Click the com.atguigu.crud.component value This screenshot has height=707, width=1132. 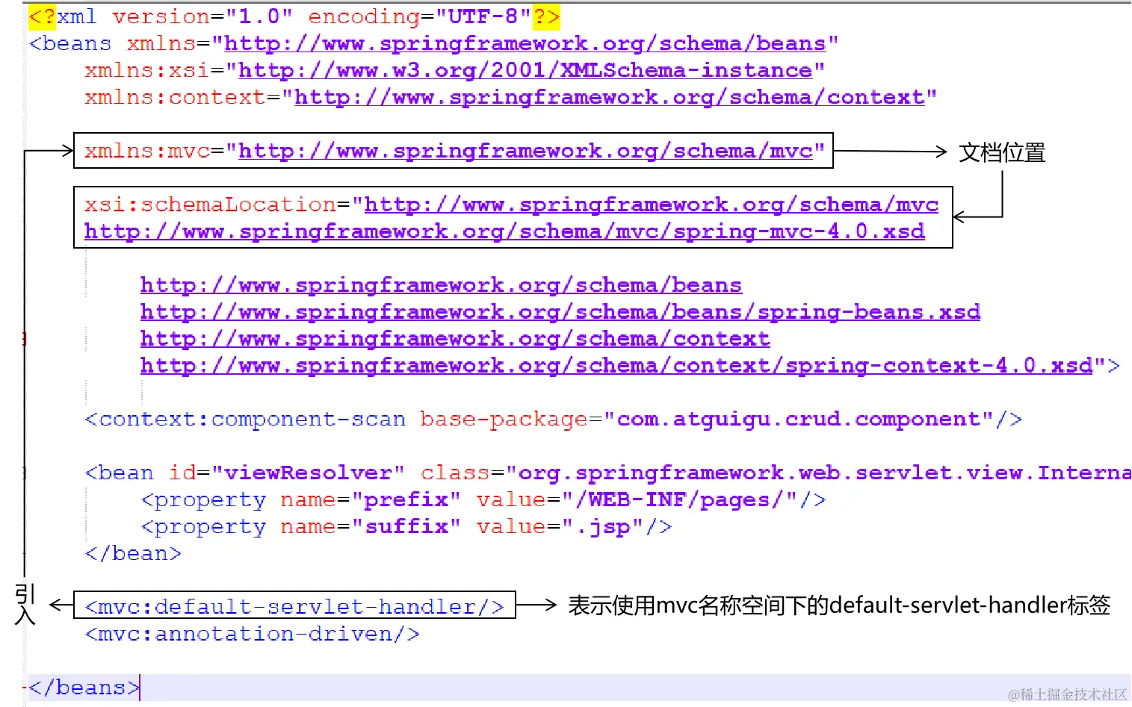(x=798, y=420)
